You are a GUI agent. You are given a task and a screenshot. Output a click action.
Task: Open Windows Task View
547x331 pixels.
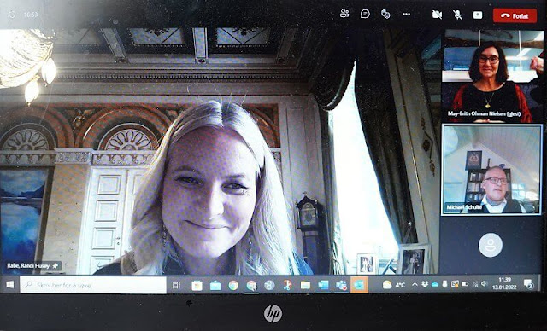pyautogui.click(x=176, y=286)
